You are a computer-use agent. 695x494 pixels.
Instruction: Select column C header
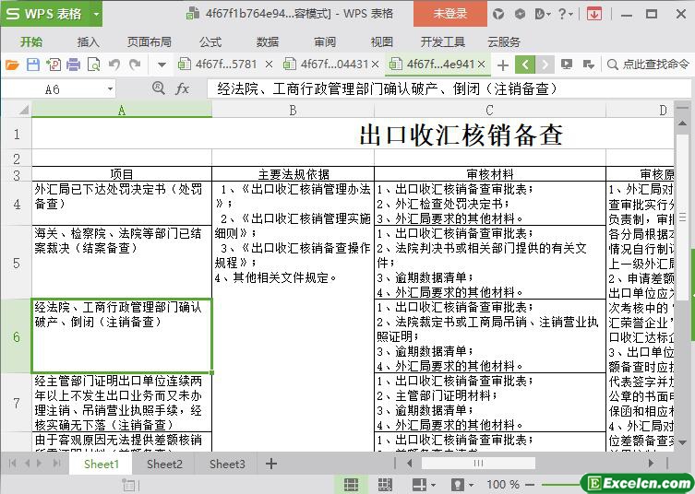tap(489, 110)
